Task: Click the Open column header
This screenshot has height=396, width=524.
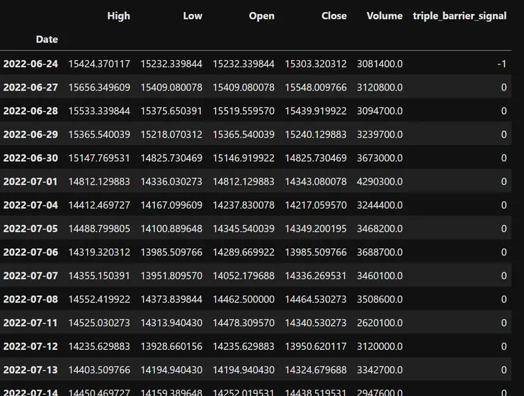Action: (x=261, y=16)
